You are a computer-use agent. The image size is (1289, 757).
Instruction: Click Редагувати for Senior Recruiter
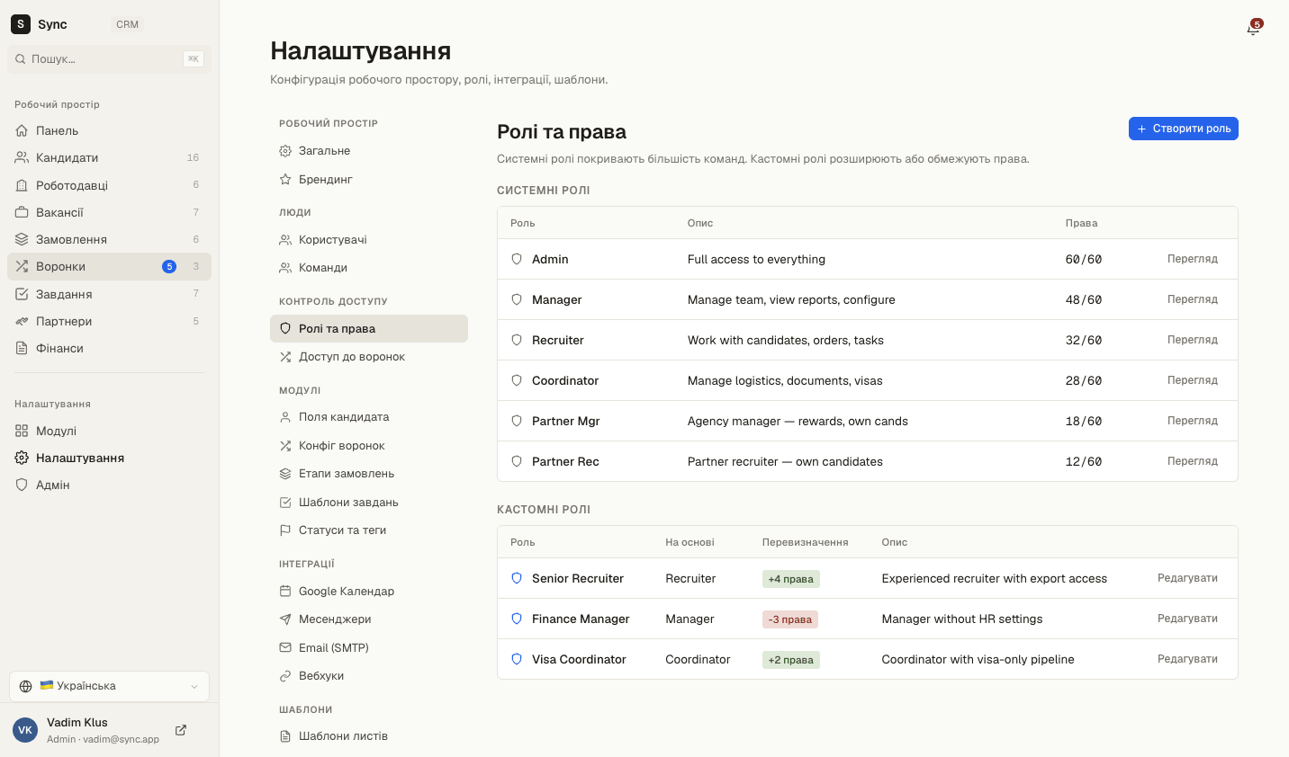coord(1187,578)
